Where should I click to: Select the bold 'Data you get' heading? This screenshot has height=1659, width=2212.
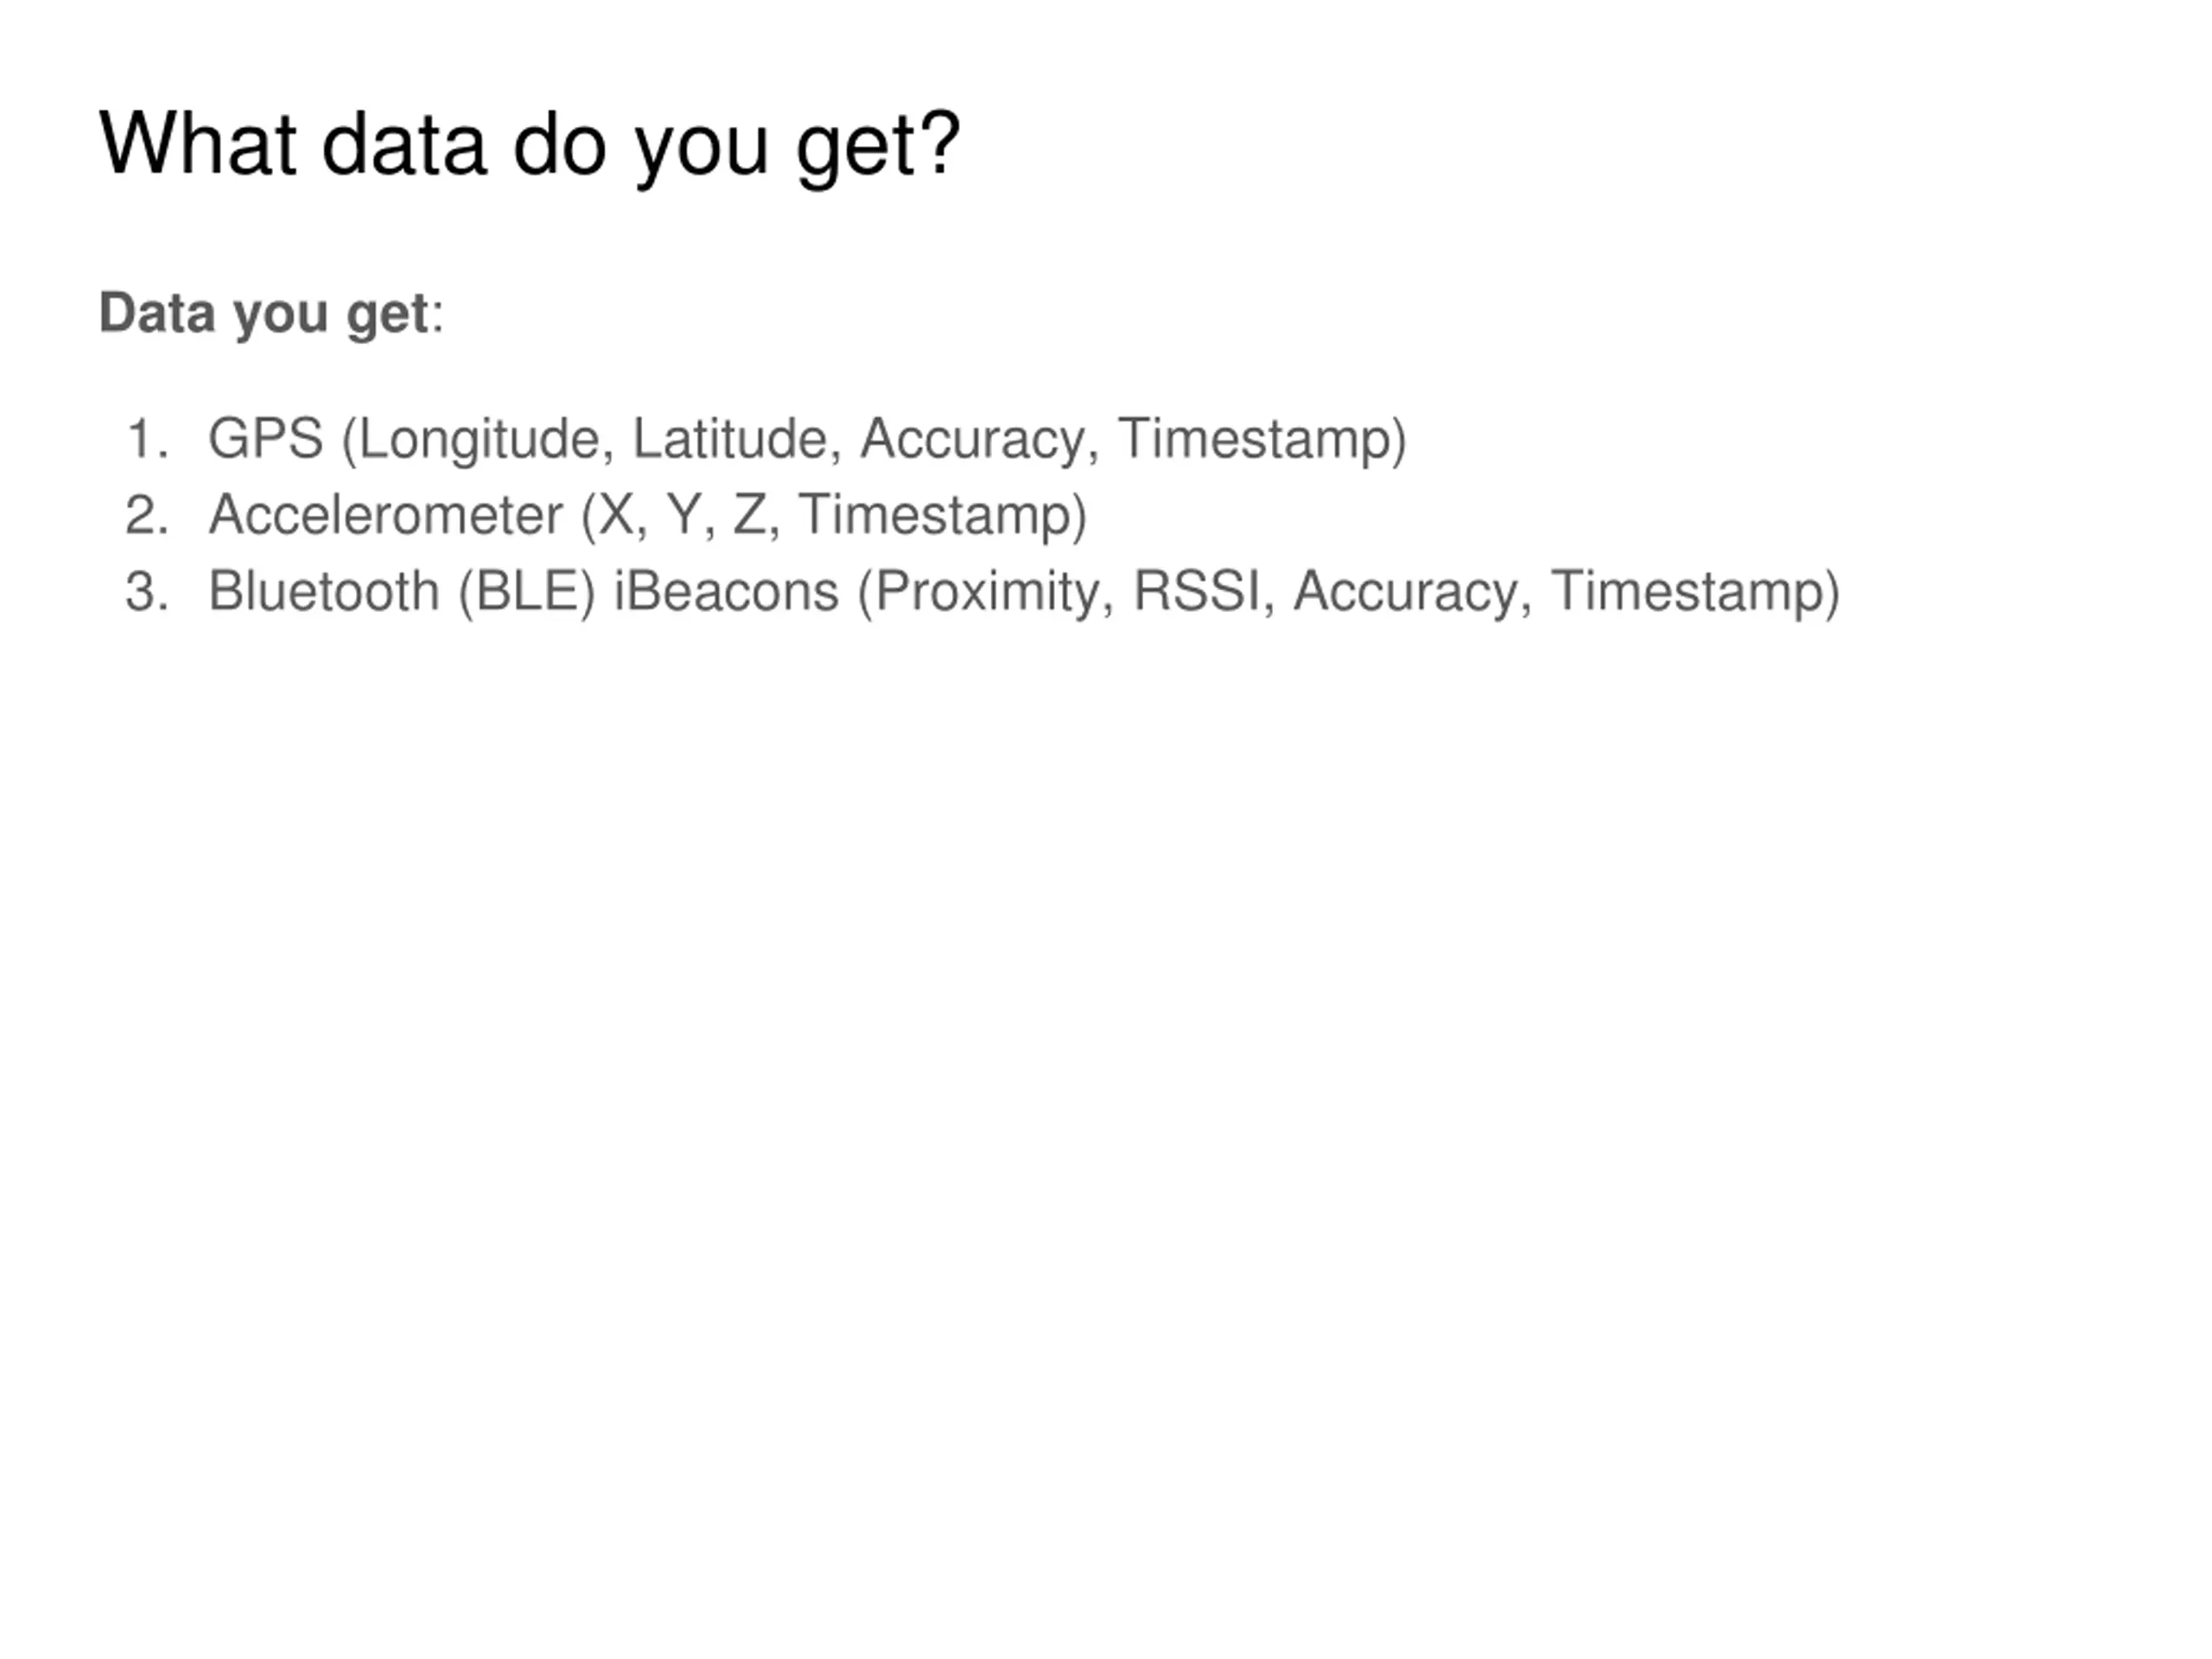point(264,314)
